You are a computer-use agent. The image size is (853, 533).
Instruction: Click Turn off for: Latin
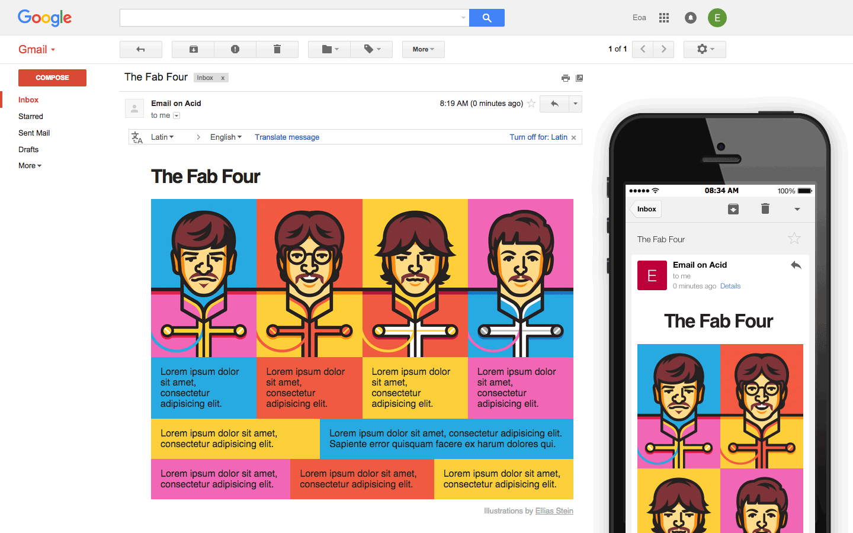click(538, 137)
